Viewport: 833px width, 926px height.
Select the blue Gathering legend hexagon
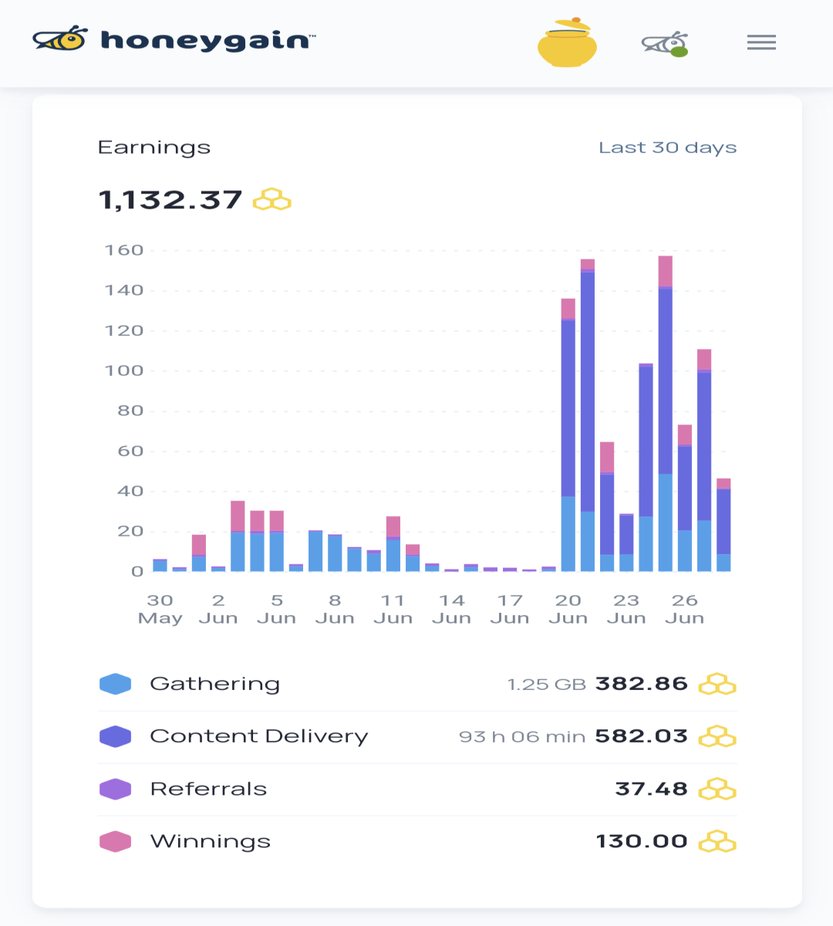coord(115,684)
